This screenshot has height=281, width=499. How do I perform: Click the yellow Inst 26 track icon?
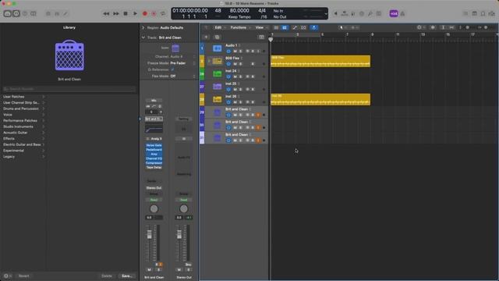tap(217, 99)
